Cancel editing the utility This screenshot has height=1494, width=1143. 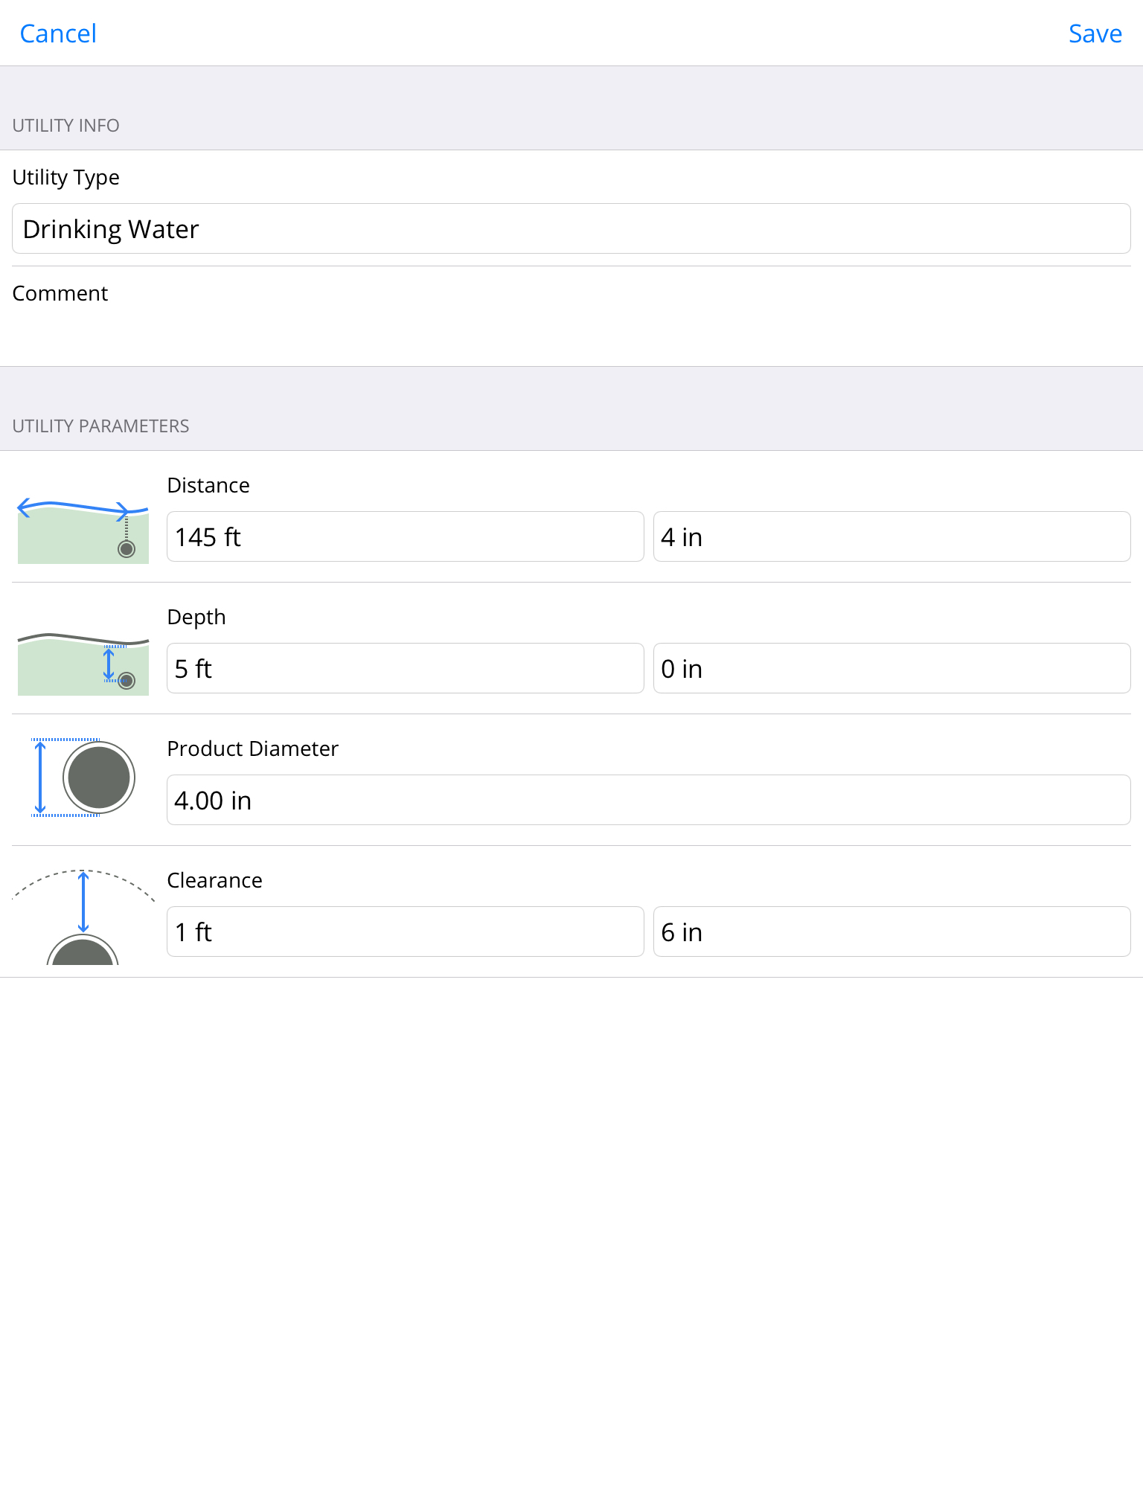tap(58, 33)
